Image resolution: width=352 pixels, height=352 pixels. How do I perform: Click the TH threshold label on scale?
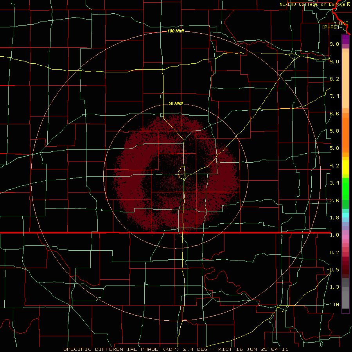click(336, 305)
